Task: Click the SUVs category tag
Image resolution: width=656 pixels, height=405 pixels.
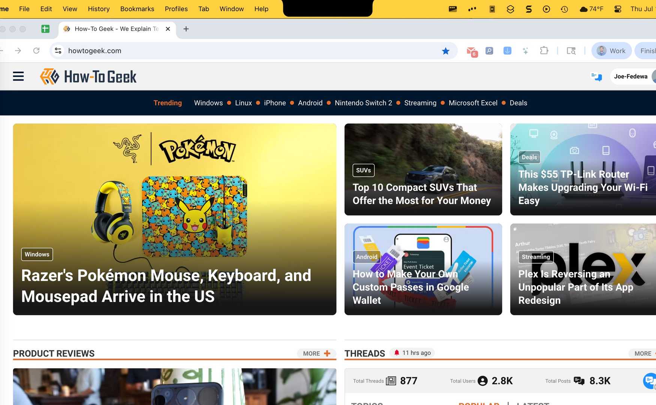Action: click(x=363, y=170)
